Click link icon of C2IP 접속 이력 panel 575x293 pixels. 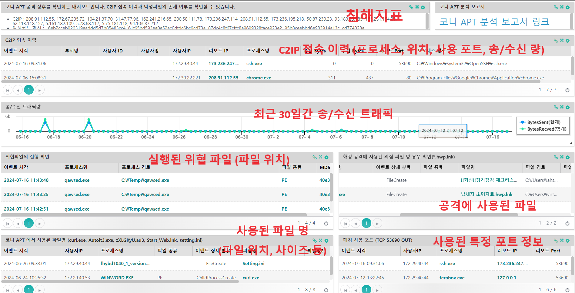pyautogui.click(x=556, y=41)
